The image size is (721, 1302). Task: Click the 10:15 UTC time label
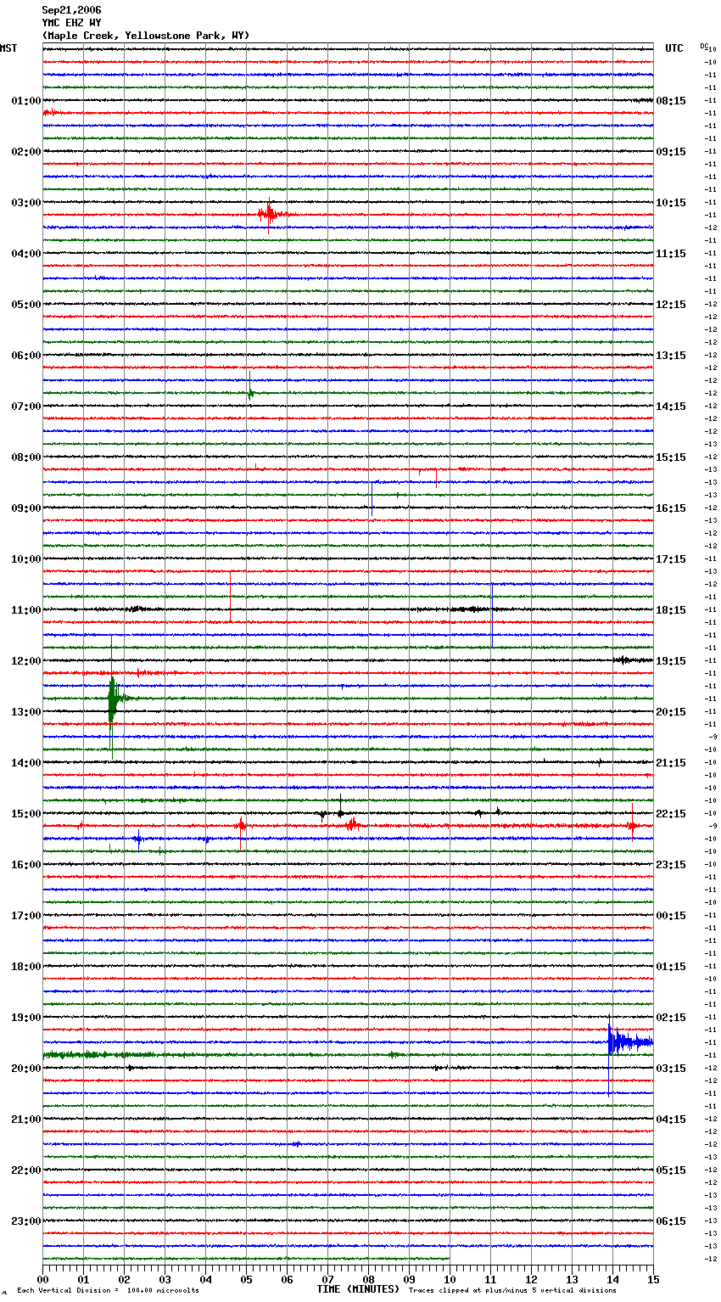671,203
